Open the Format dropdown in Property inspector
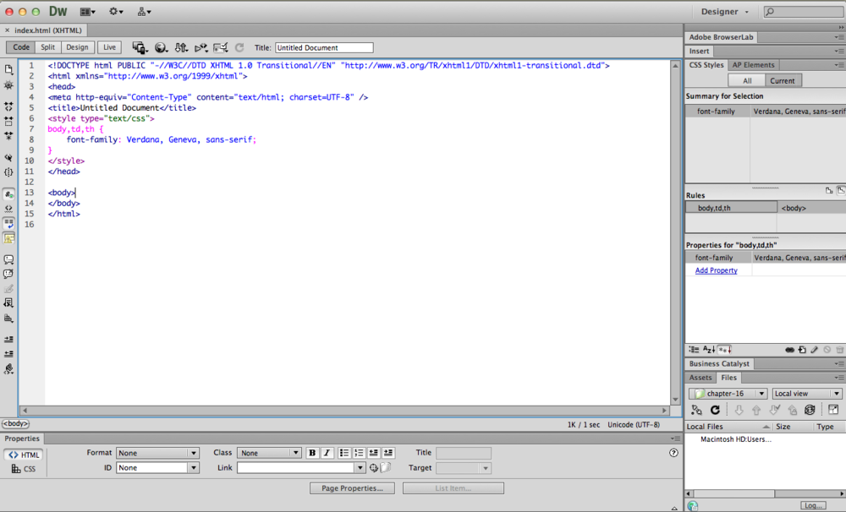Image resolution: width=846 pixels, height=512 pixels. pos(157,453)
